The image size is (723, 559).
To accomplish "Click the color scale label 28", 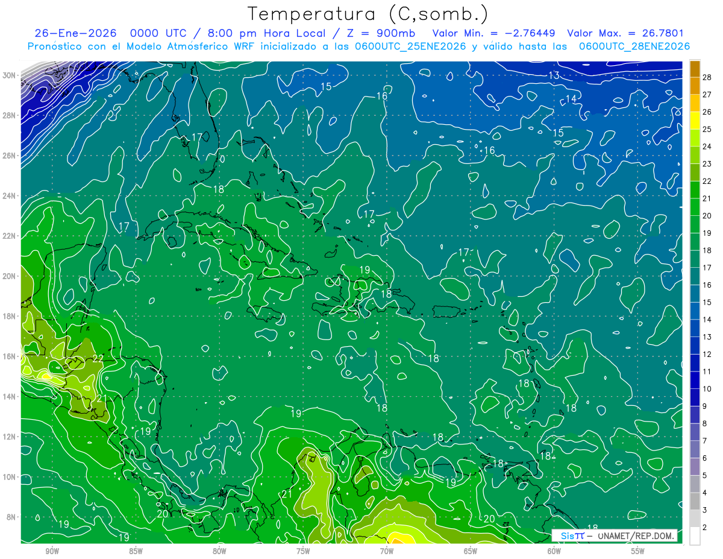I will pos(707,77).
